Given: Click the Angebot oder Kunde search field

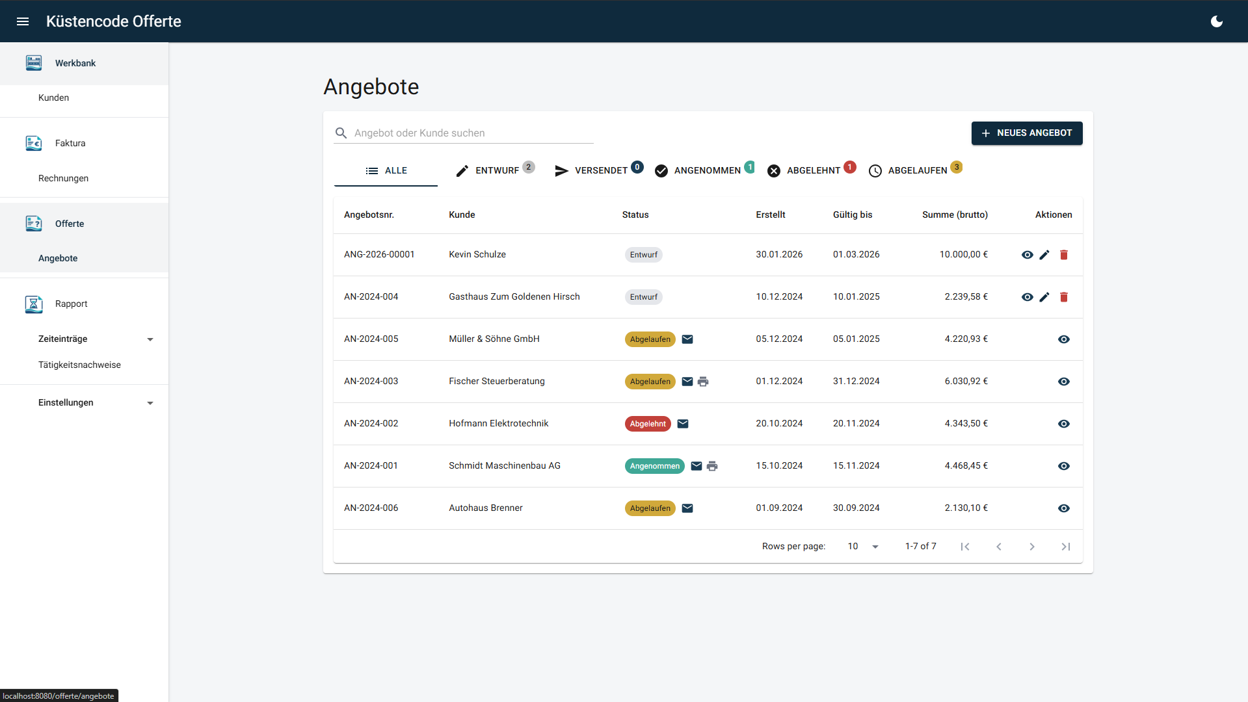Looking at the screenshot, I should tap(473, 133).
